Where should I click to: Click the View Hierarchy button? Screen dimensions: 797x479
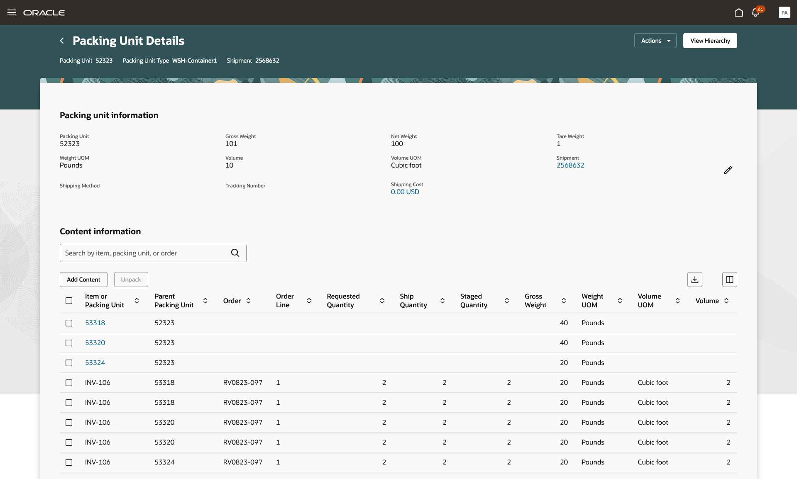710,41
